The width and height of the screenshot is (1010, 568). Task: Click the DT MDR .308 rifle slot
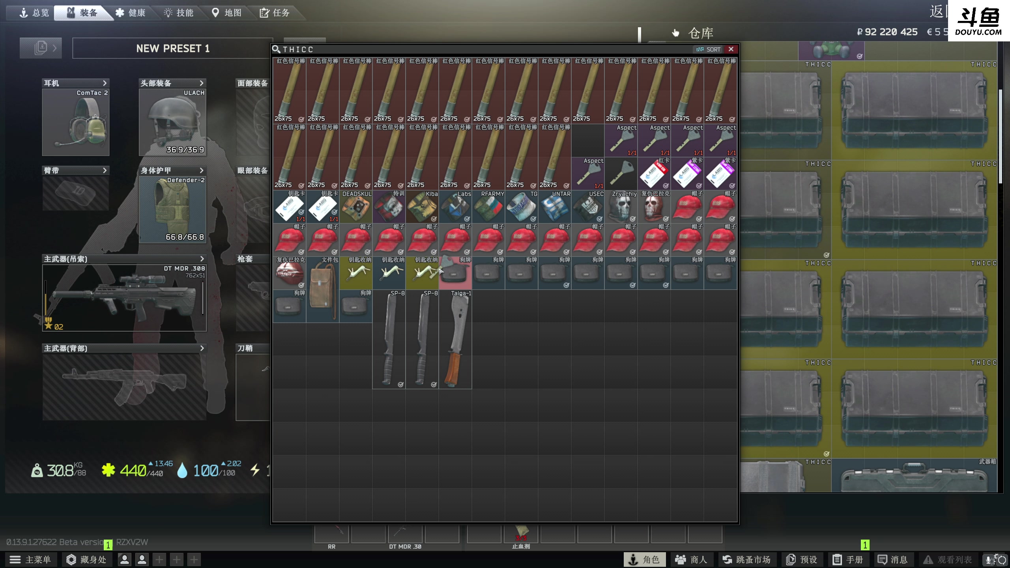(x=124, y=298)
